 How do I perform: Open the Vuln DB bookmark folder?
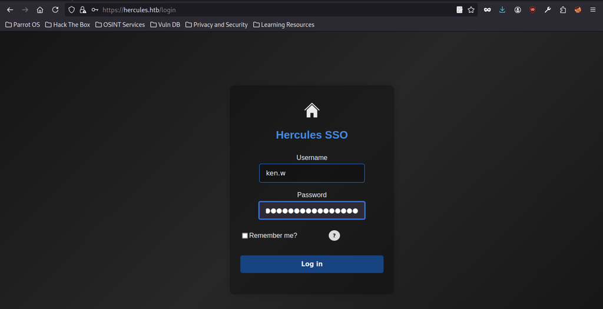coord(165,25)
